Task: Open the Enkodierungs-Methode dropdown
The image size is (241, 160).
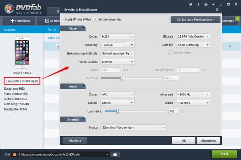Action: pos(117,53)
